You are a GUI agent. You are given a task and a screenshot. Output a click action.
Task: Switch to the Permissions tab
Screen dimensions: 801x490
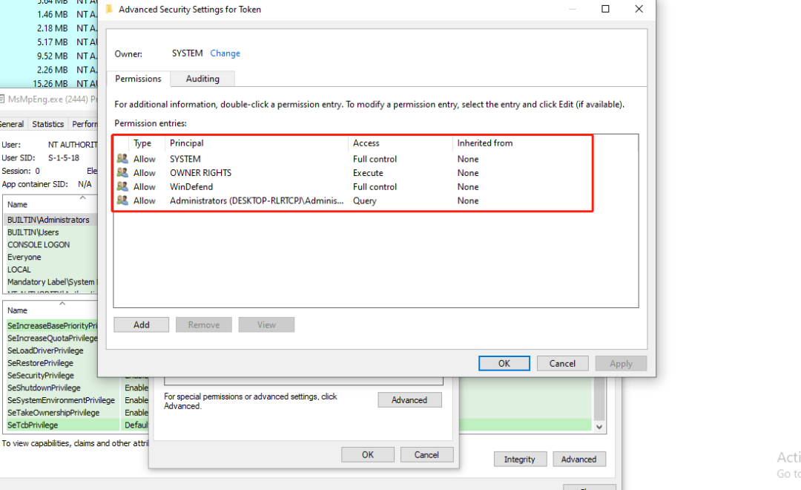138,78
